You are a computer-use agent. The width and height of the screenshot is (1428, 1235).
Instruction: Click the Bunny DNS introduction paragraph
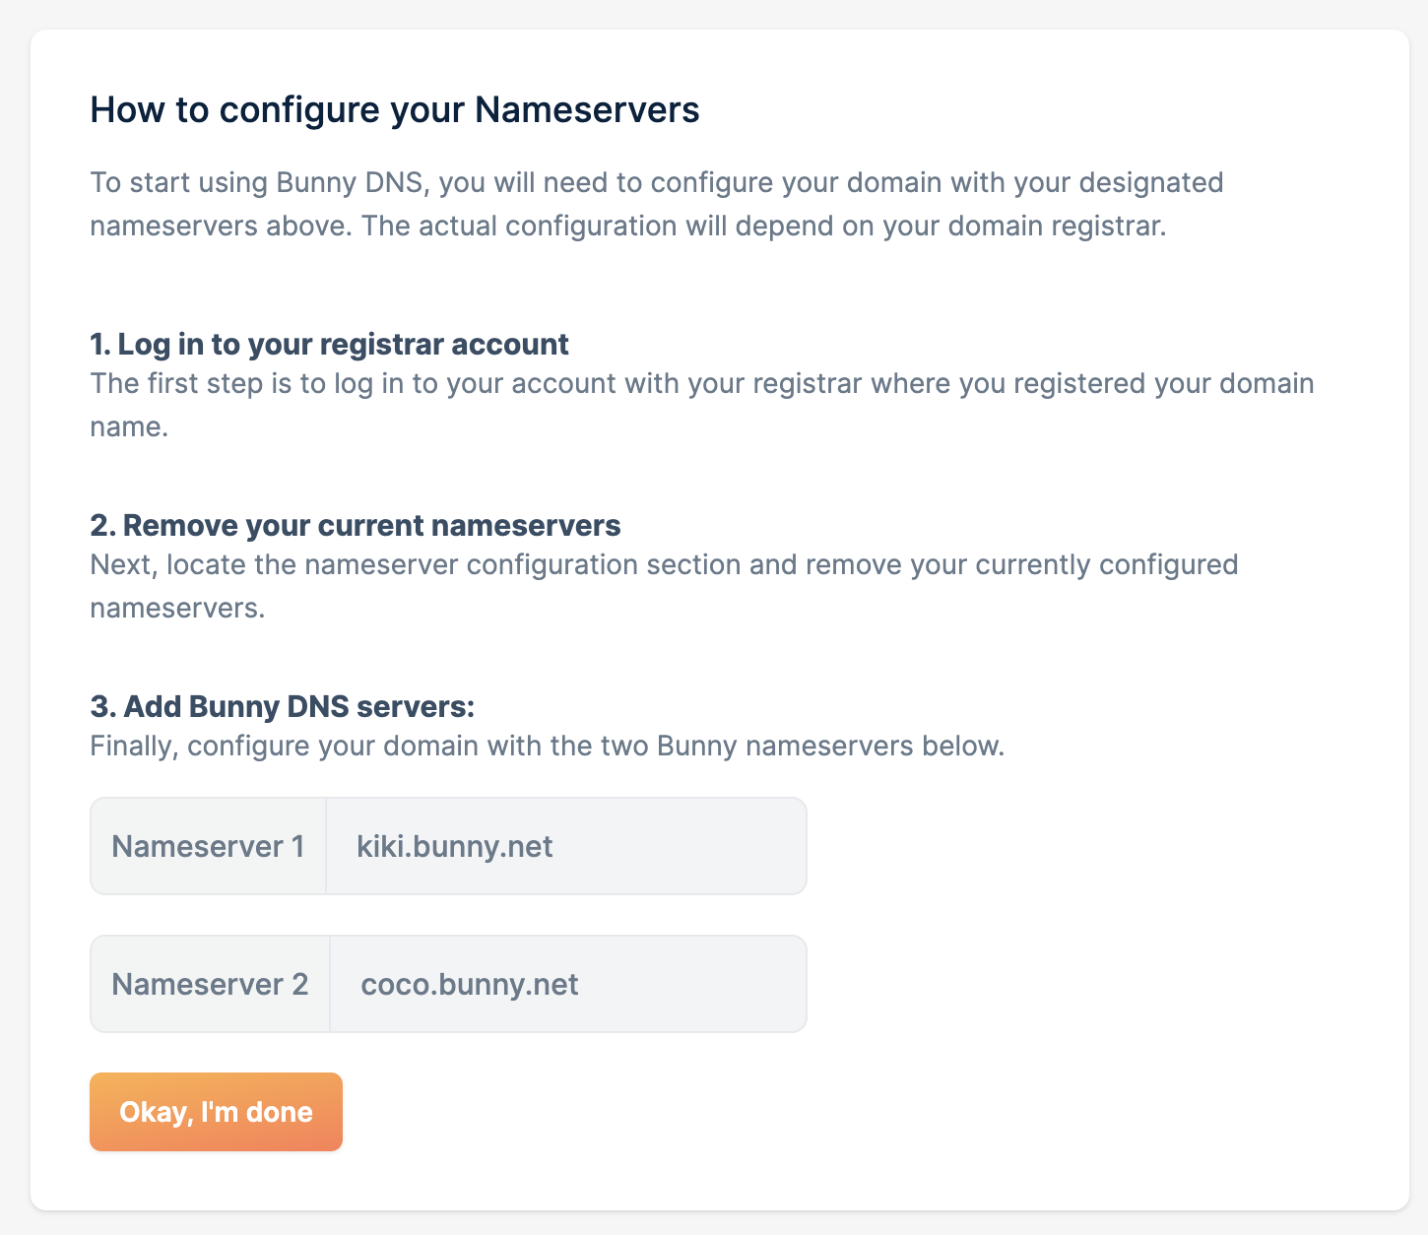click(x=656, y=203)
